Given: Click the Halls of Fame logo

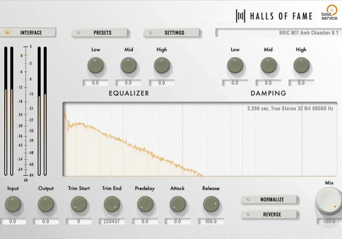Looking at the screenshot, I should coord(274,16).
